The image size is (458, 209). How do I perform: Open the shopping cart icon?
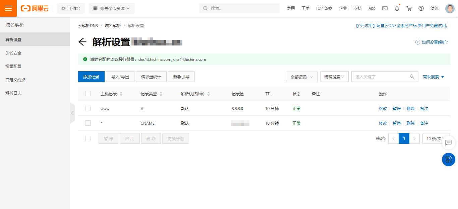(409, 8)
